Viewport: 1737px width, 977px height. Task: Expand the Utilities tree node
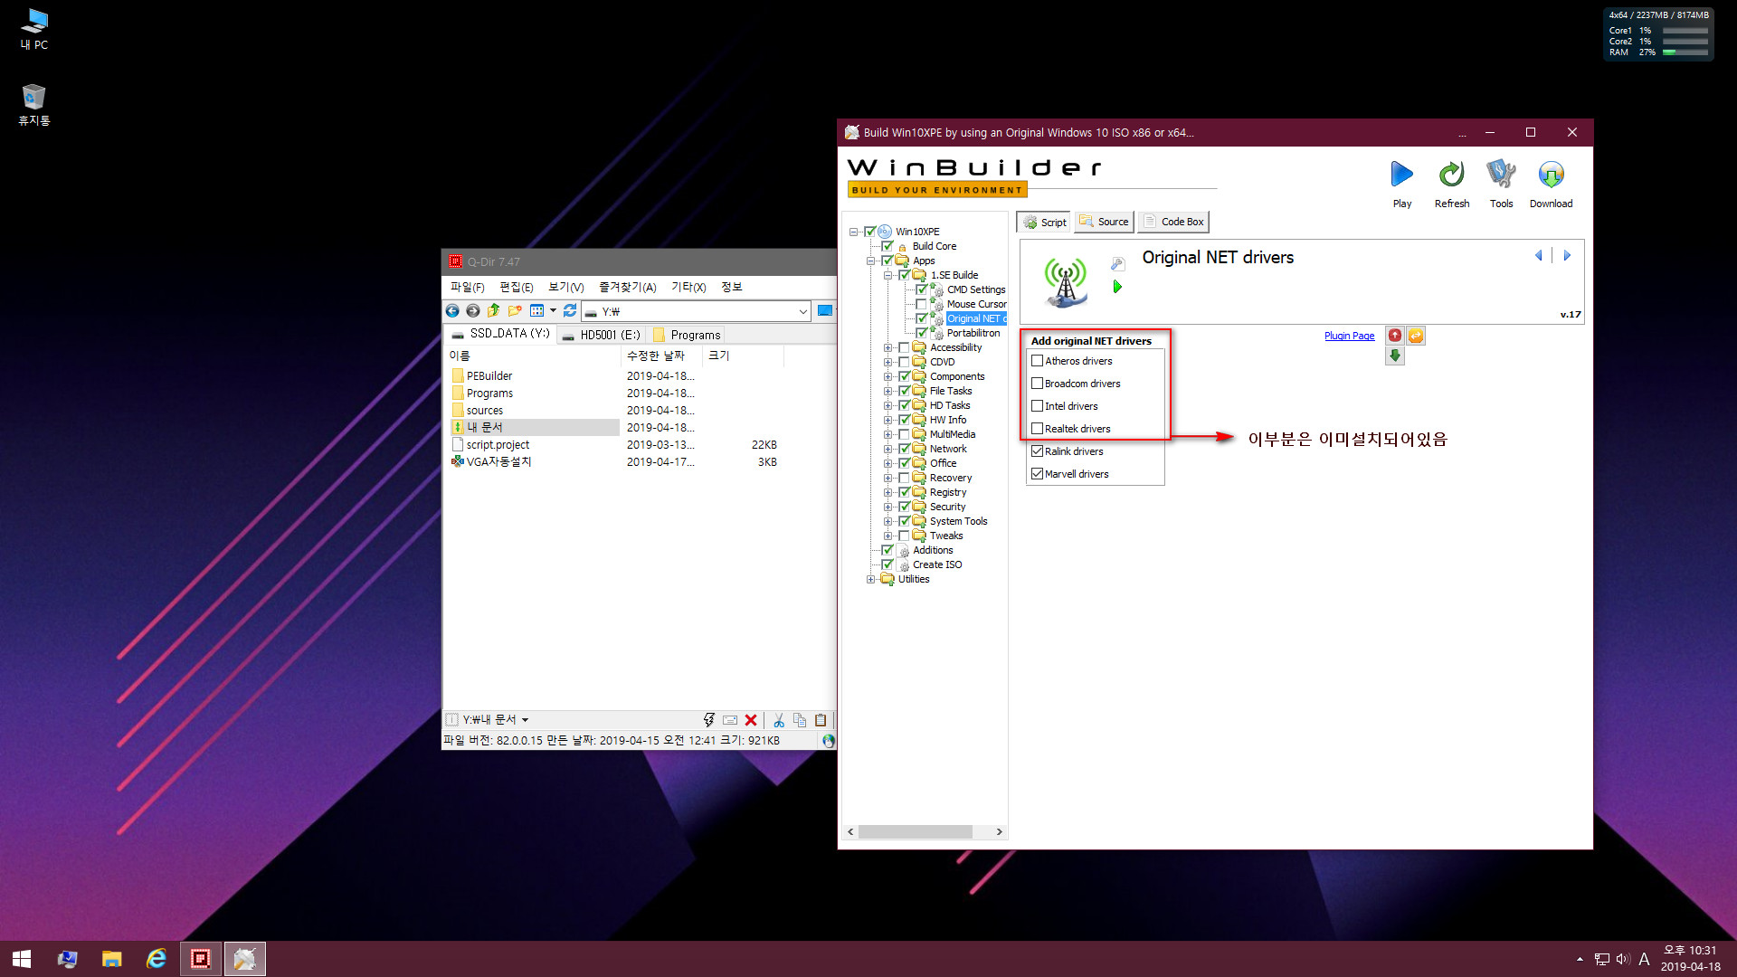click(x=870, y=579)
